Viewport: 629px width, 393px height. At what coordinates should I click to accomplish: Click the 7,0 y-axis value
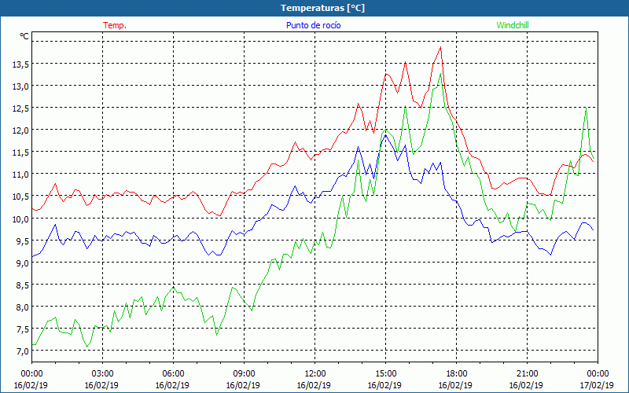pyautogui.click(x=22, y=351)
